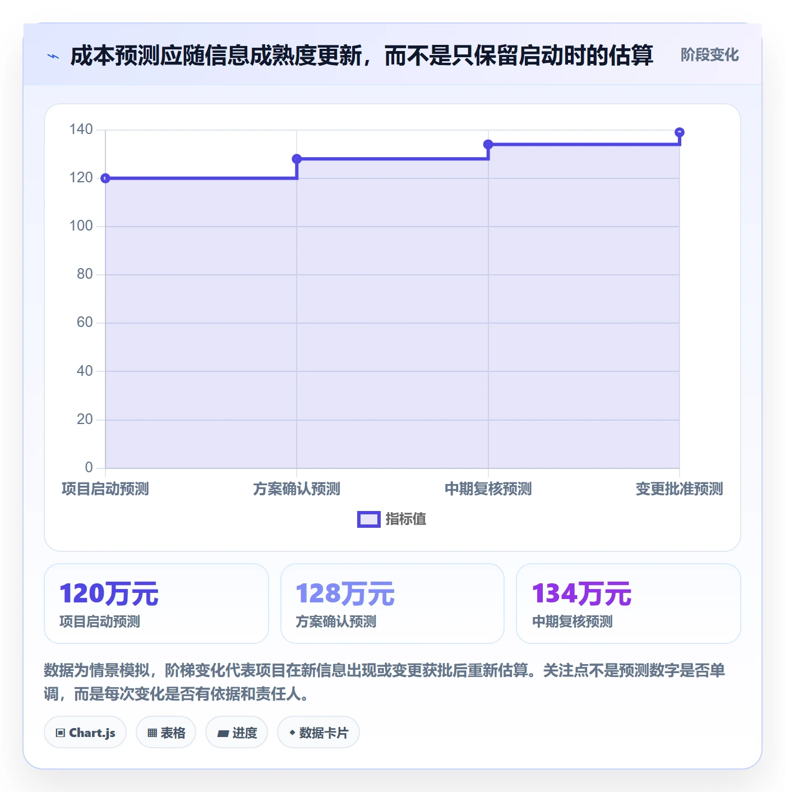The height and width of the screenshot is (792, 785).
Task: Click the 120万元 value card
Action: (x=156, y=604)
